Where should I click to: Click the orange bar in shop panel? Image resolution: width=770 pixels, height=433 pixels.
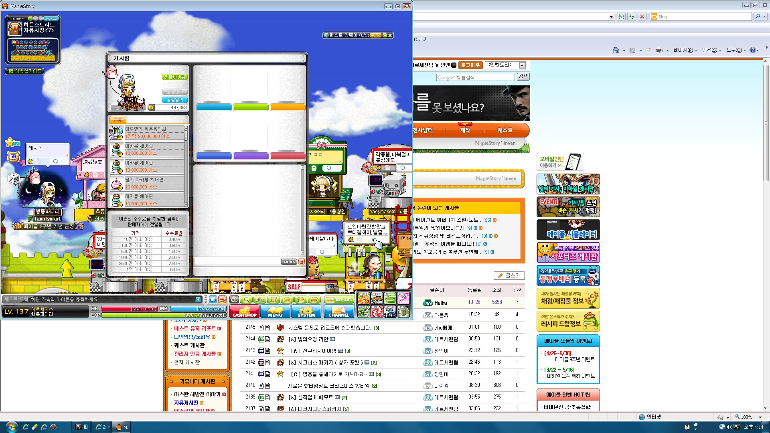pos(288,107)
